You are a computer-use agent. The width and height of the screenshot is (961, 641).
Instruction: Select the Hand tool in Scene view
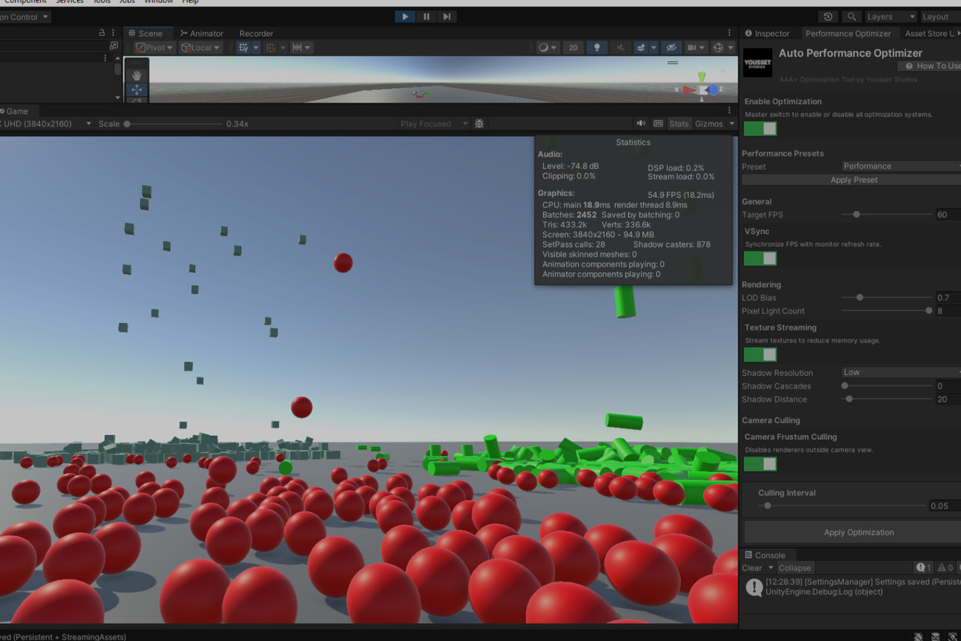tap(137, 75)
